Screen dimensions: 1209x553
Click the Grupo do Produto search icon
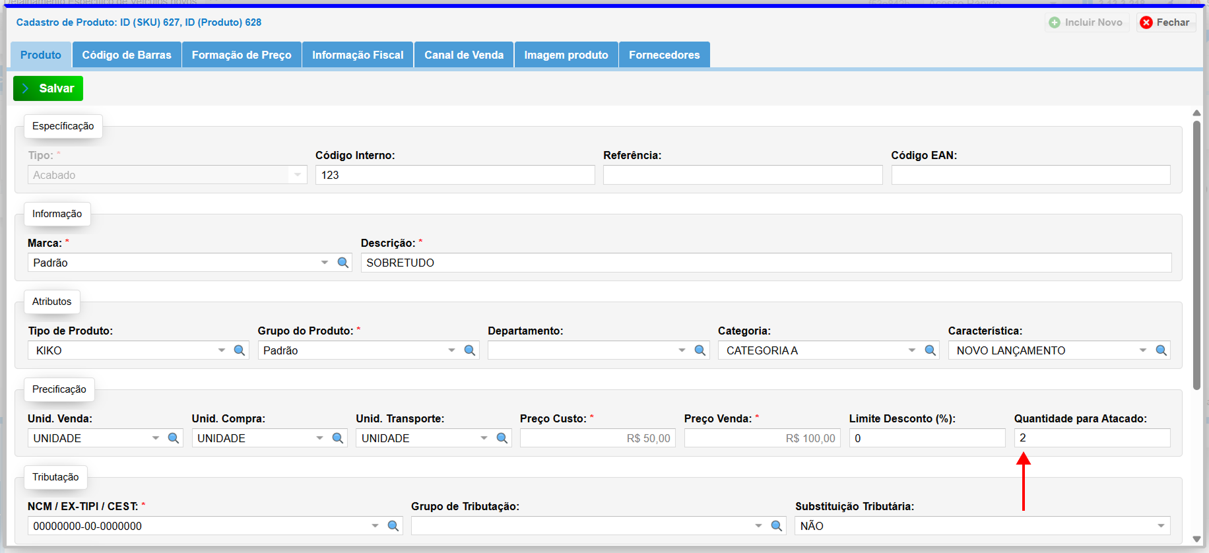coord(470,350)
